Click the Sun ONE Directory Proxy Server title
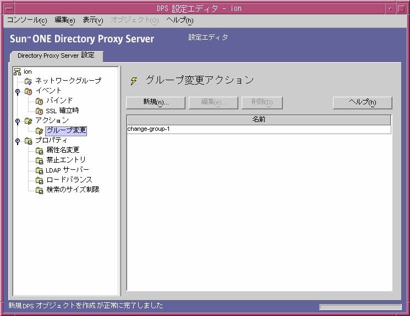 coord(82,39)
